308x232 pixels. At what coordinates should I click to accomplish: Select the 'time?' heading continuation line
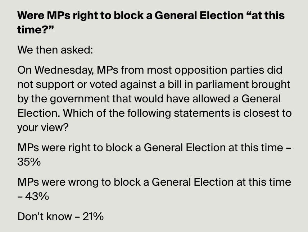[36, 29]
